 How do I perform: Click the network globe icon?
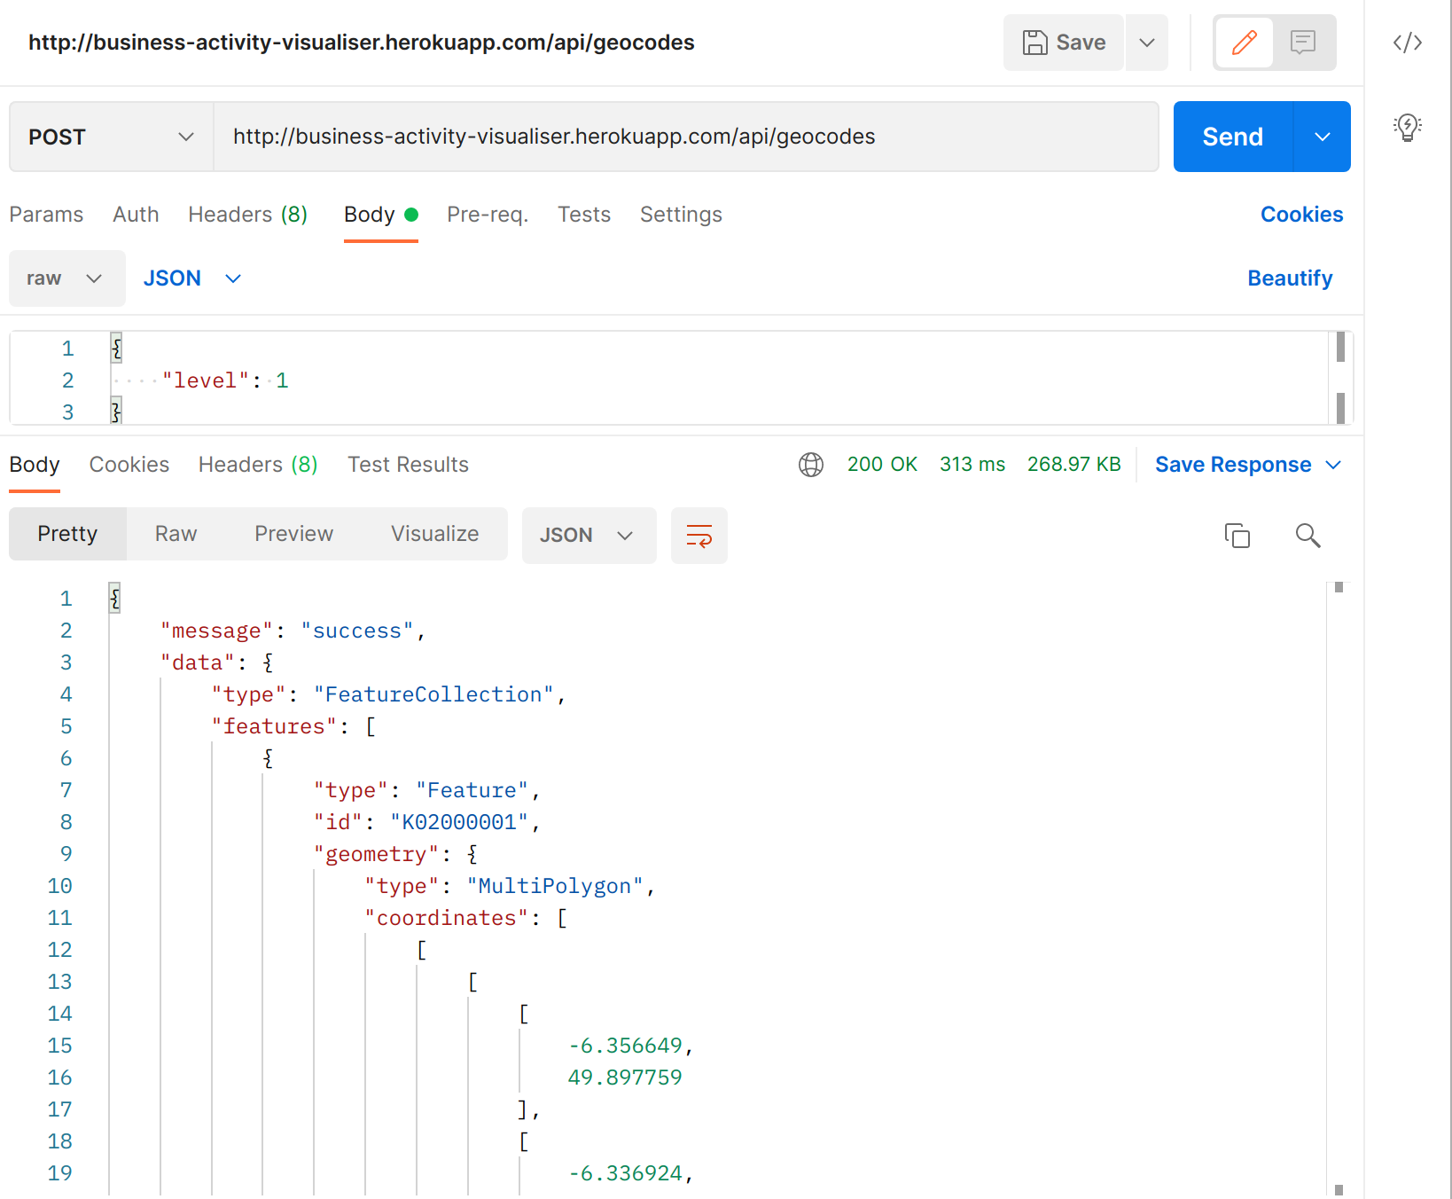click(x=810, y=465)
